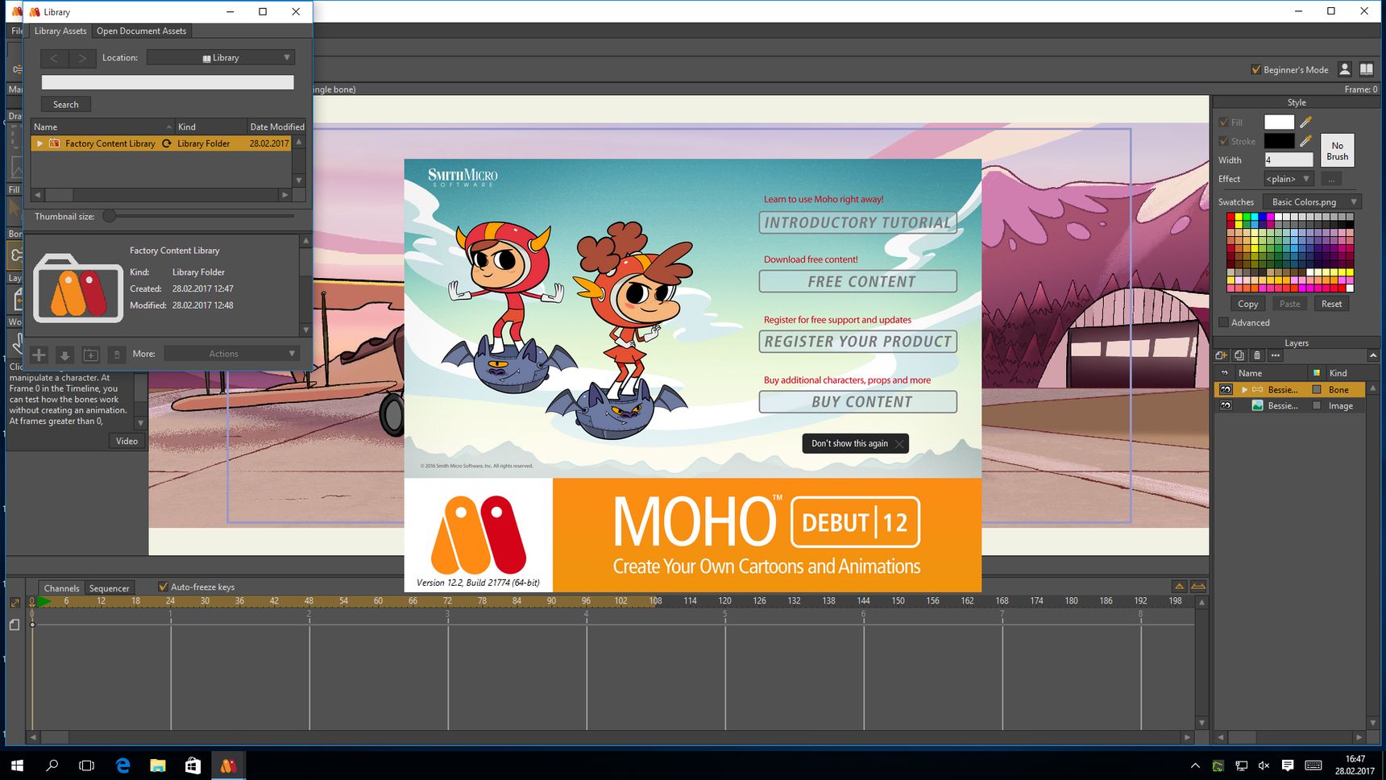Open Microsoft Edge from the taskbar
Image resolution: width=1386 pixels, height=780 pixels.
(x=122, y=765)
